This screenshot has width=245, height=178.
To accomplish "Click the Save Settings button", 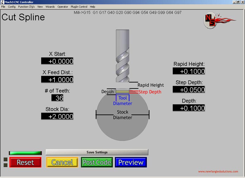I will (97, 152).
